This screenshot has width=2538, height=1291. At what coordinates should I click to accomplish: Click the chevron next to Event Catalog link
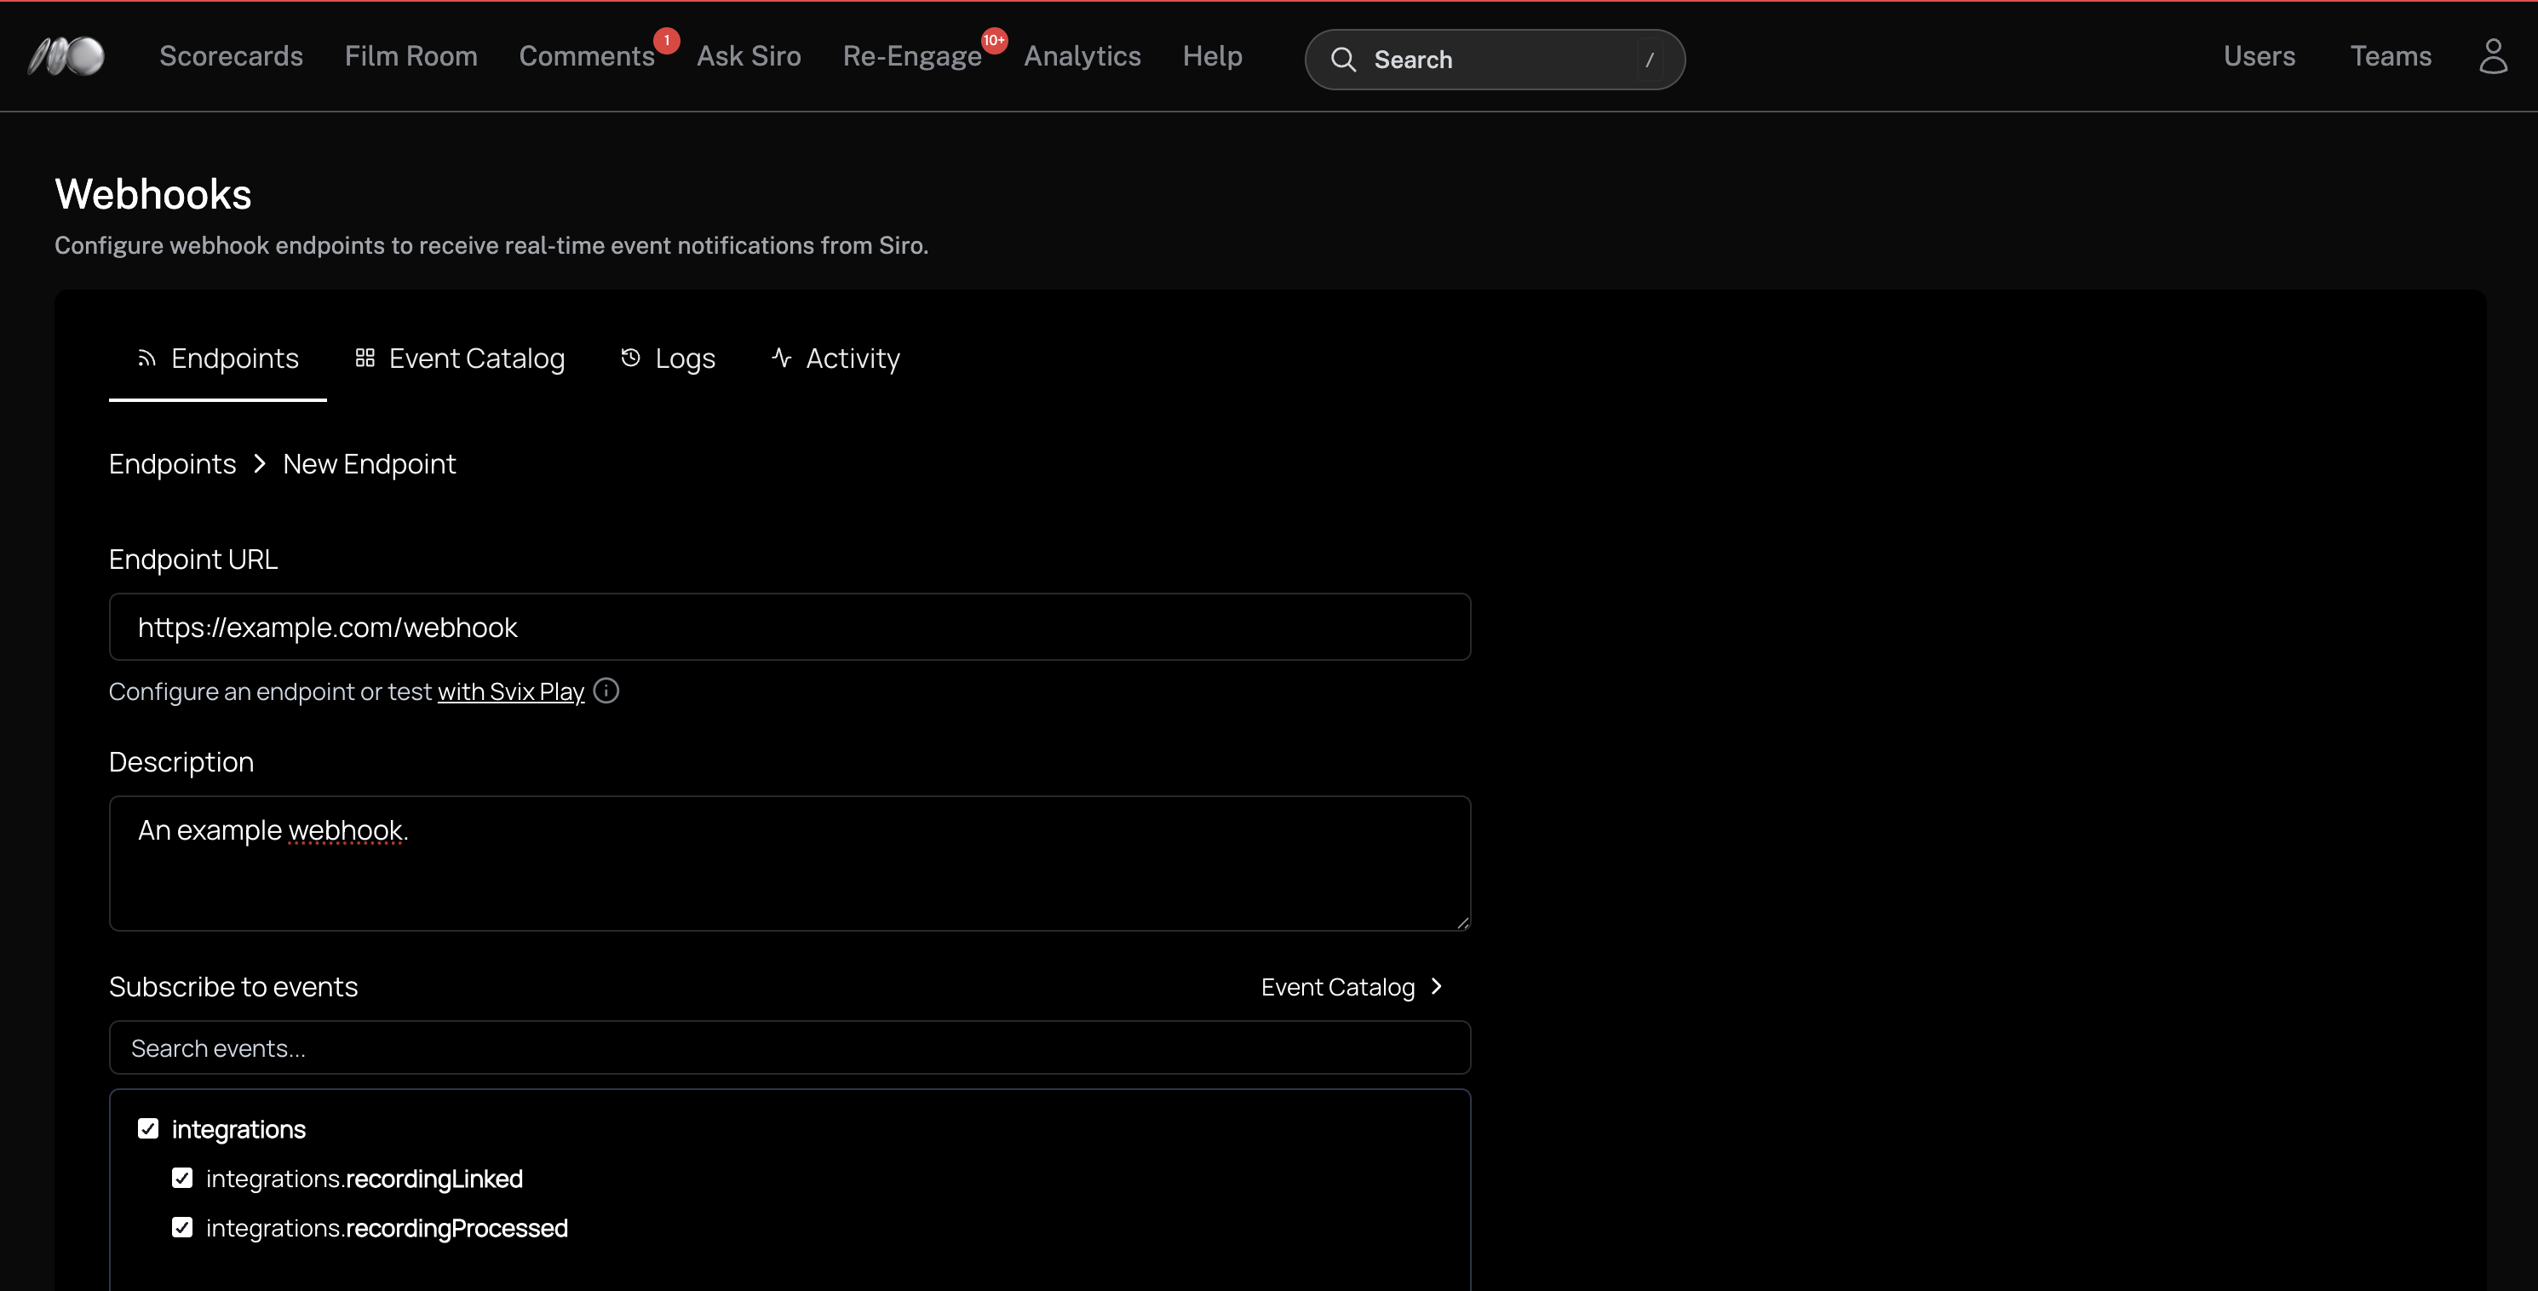coord(1437,986)
